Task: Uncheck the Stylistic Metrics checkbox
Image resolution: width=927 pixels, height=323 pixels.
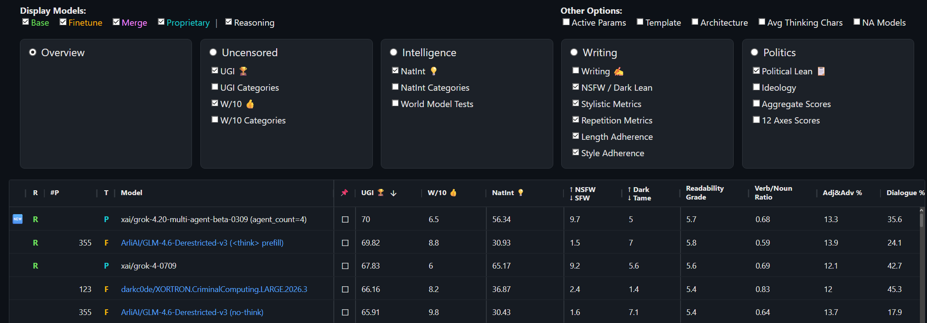Action: [x=576, y=103]
